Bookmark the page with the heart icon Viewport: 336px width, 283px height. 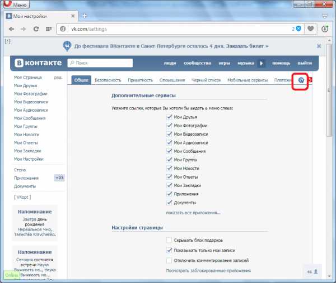[x=310, y=28]
